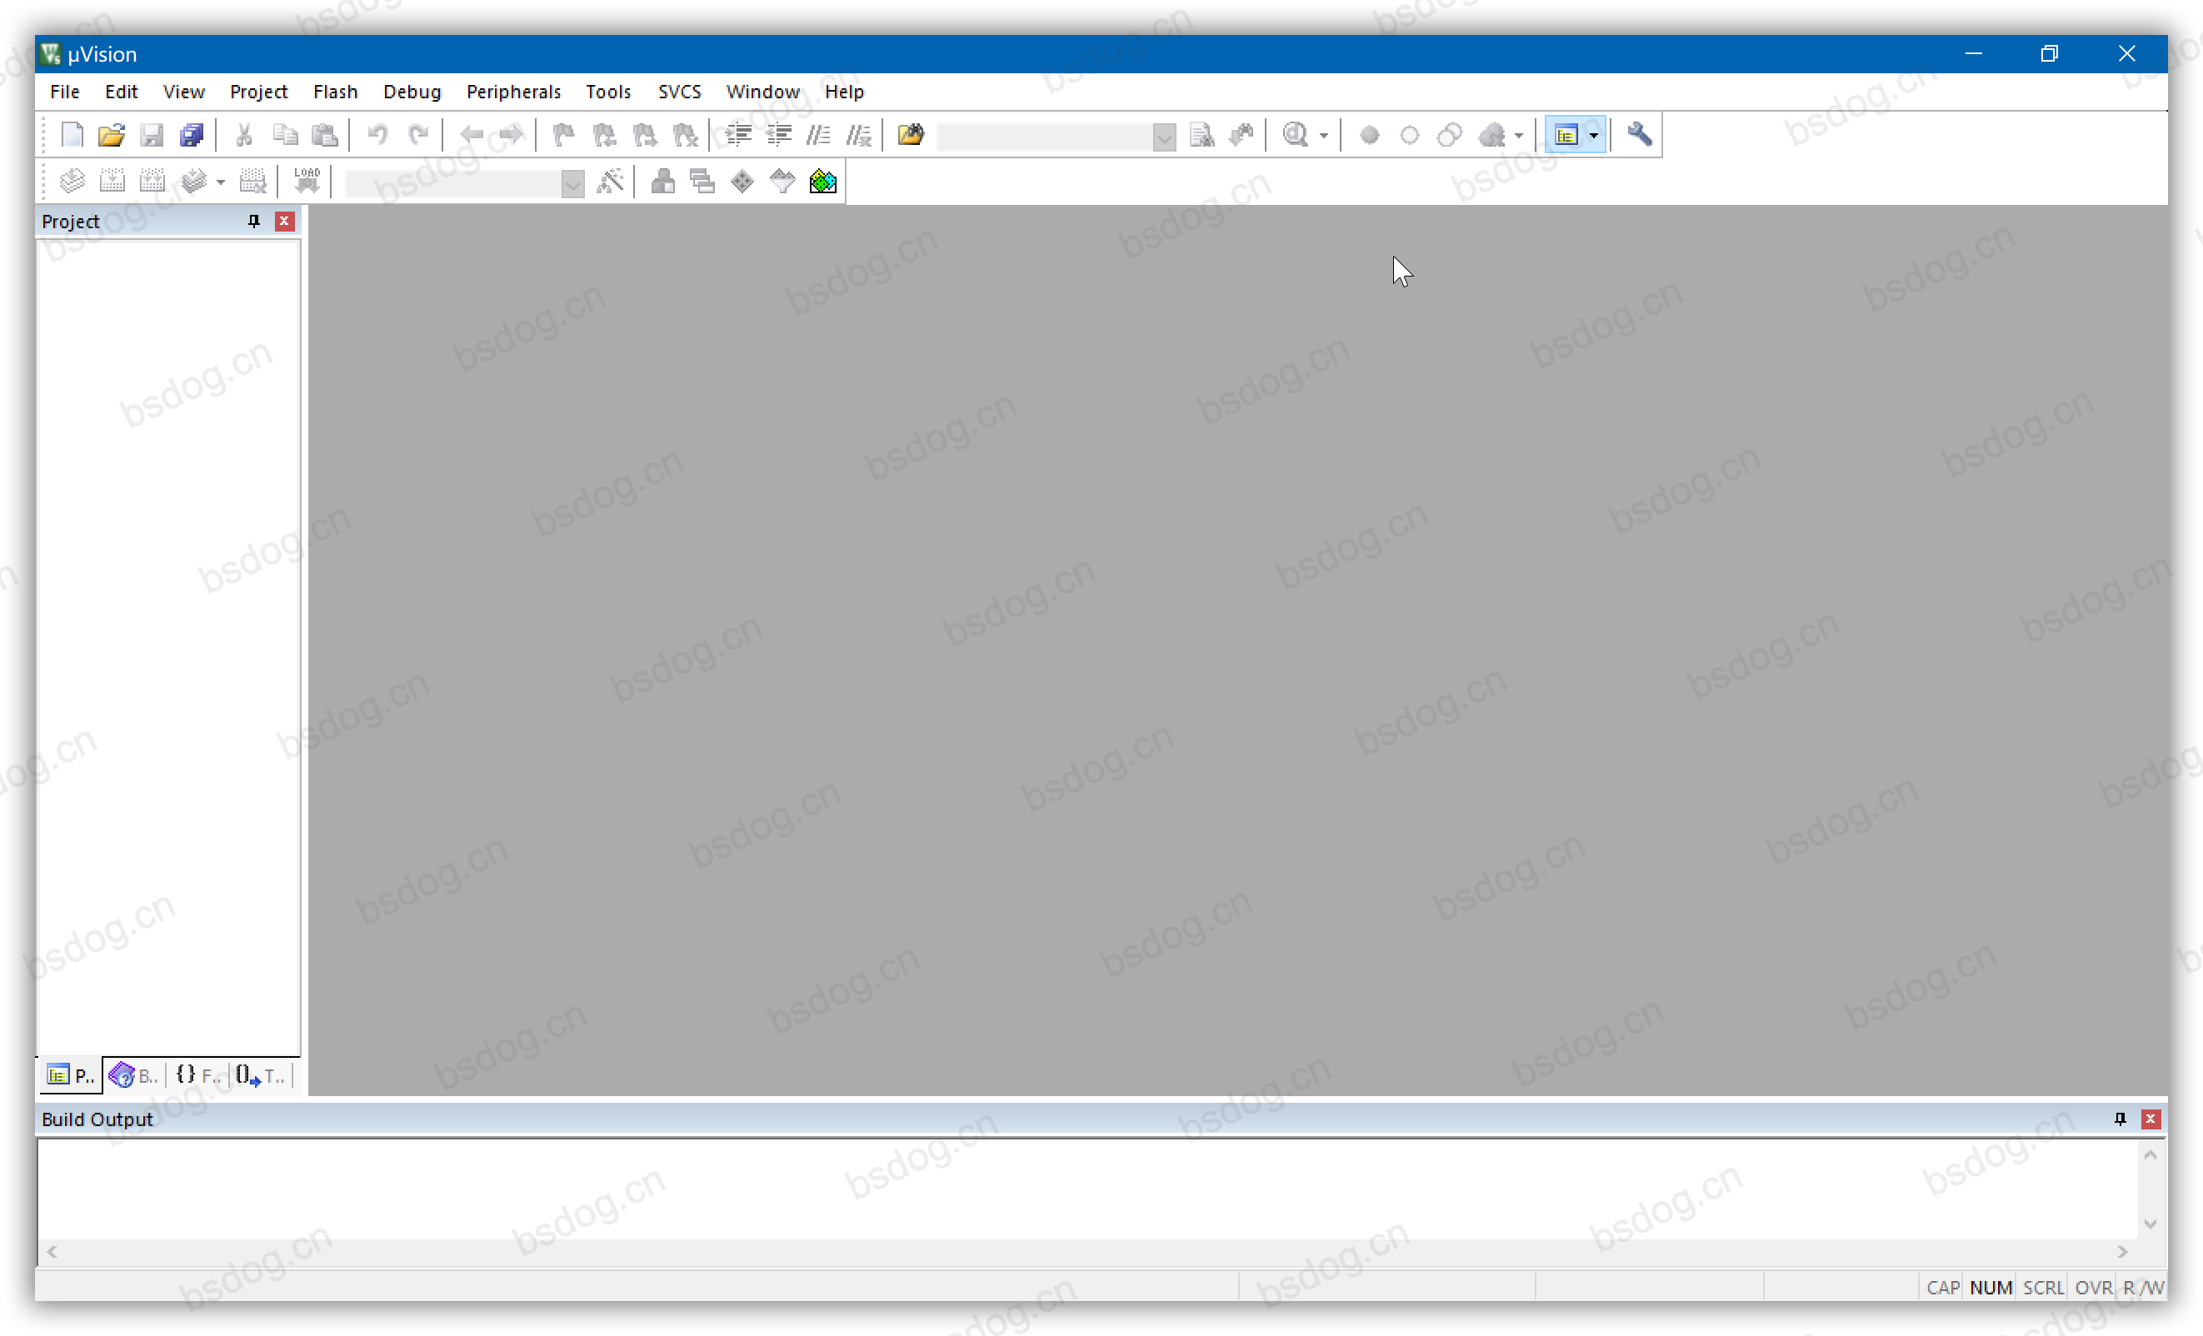This screenshot has height=1336, width=2203.
Task: Open the Project menu
Action: coord(258,91)
